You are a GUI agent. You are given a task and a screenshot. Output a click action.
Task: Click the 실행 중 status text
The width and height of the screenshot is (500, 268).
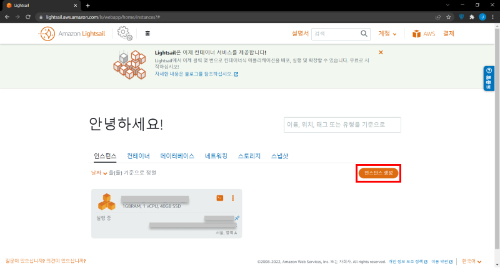[104, 218]
